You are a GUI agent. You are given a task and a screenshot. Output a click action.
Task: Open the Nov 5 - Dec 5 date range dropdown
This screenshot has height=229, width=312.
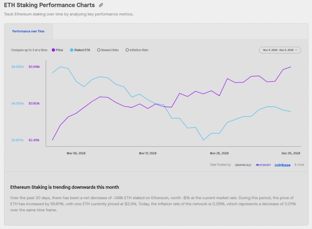[278, 50]
